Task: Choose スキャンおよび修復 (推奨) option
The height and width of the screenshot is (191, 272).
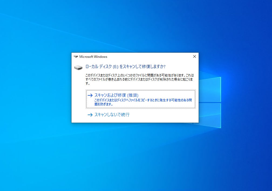Action: (141, 99)
